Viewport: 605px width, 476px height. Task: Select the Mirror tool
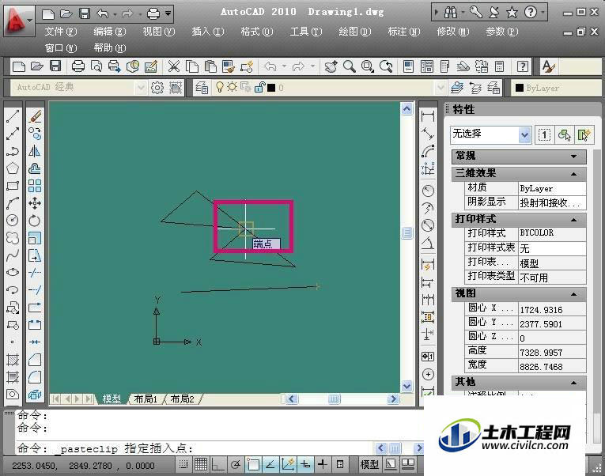[x=35, y=151]
